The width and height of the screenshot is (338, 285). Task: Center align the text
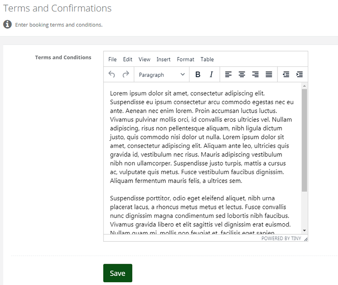pos(242,74)
